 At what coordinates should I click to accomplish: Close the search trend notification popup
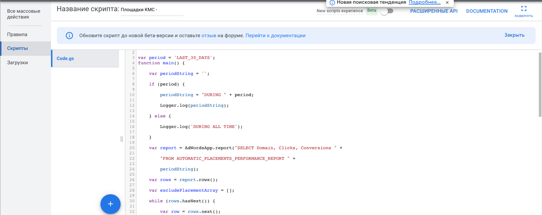tap(447, 3)
